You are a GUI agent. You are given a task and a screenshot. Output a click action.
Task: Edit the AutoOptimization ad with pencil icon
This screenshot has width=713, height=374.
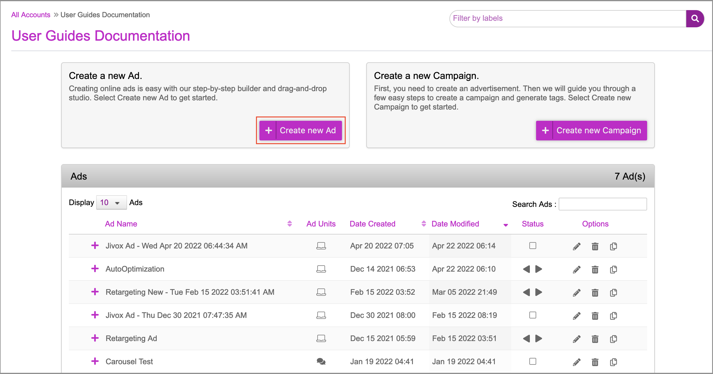click(576, 270)
